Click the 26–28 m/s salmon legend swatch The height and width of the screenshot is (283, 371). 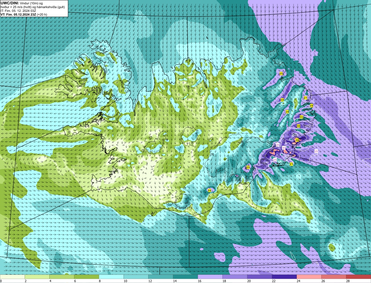(334, 277)
